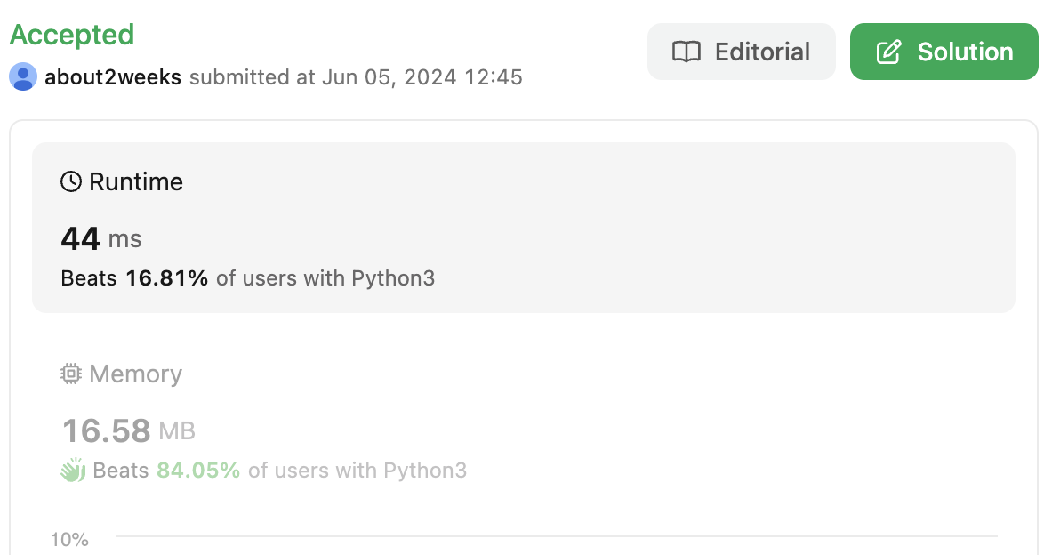Click the Runtime label text
Screen dimensions: 1060x555
(136, 181)
